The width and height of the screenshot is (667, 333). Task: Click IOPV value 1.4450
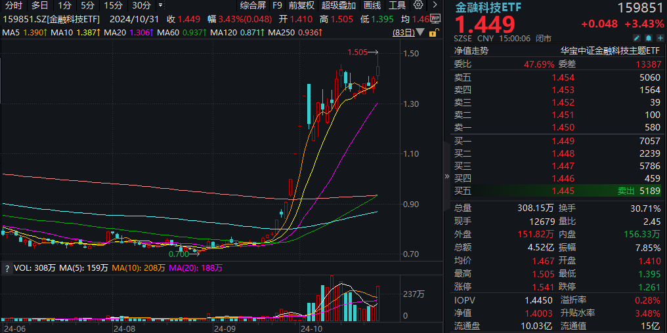point(538,300)
